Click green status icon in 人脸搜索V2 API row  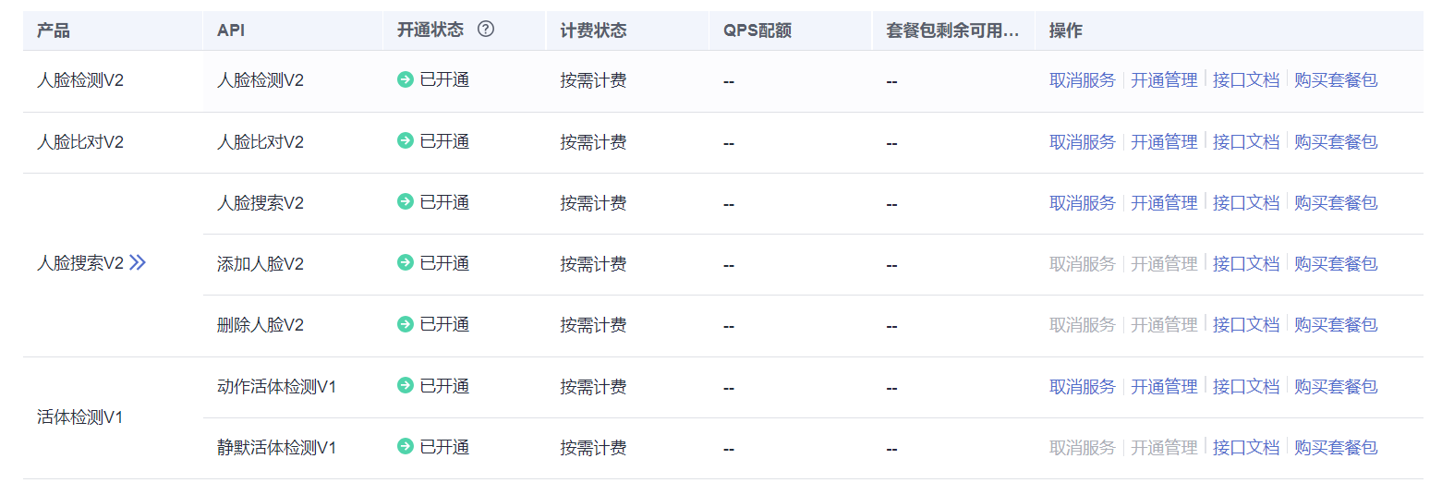pyautogui.click(x=405, y=201)
